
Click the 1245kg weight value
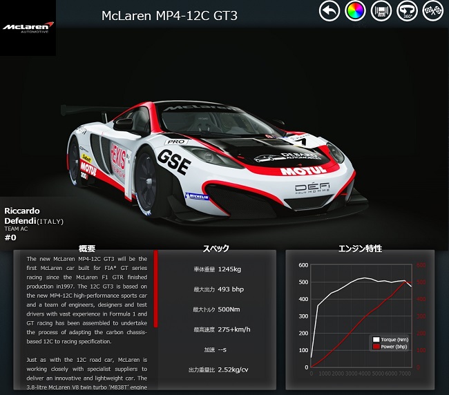(x=229, y=269)
